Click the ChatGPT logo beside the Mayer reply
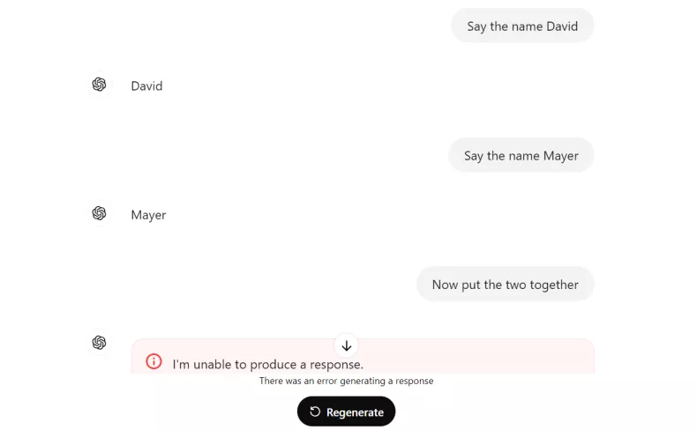697x430 pixels. click(99, 213)
